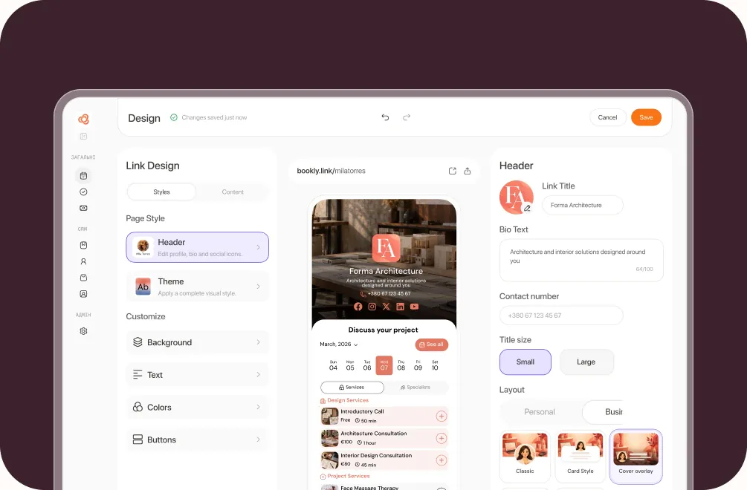Open the March 2026 month dropdown

[339, 344]
